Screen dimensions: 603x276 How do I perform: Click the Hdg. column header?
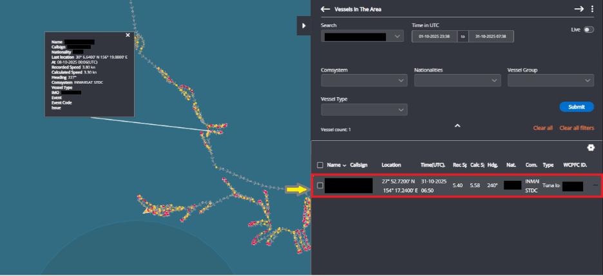[x=493, y=165]
